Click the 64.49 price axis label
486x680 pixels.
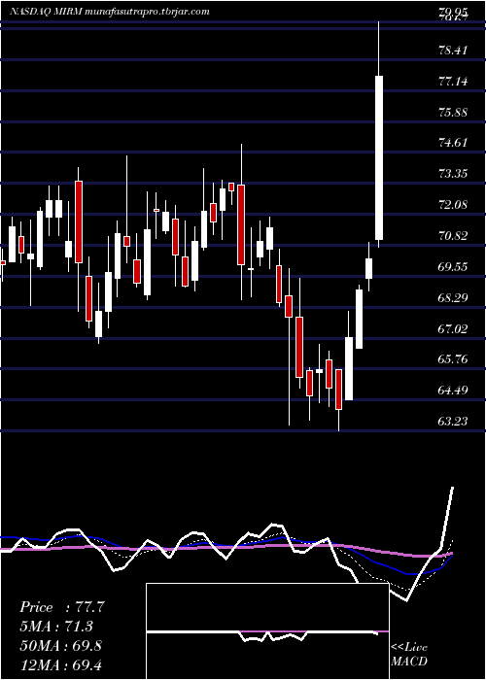[x=453, y=391]
